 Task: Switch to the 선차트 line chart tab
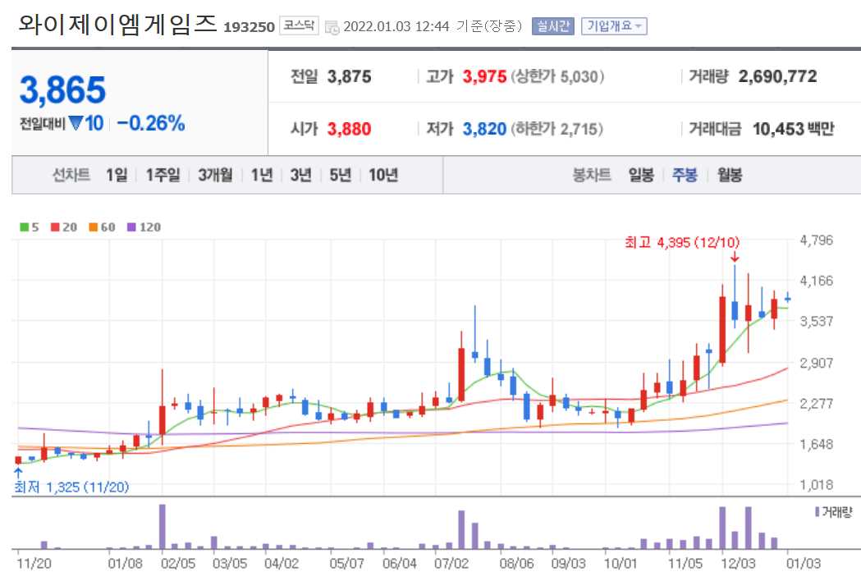pyautogui.click(x=70, y=175)
